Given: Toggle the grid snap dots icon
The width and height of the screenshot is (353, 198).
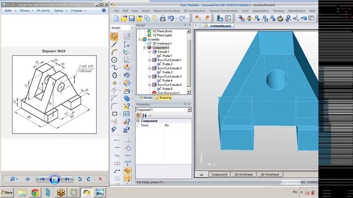Looking at the screenshot, I should pyautogui.click(x=117, y=179).
